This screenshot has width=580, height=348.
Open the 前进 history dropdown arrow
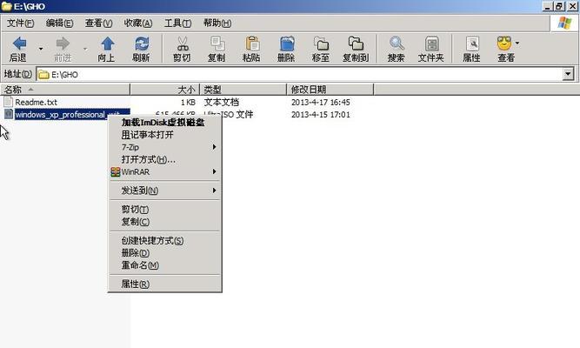tap(85, 49)
